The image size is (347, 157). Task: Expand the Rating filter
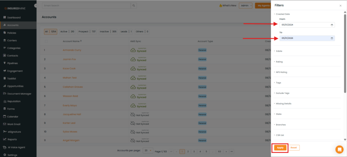pyautogui.click(x=279, y=62)
